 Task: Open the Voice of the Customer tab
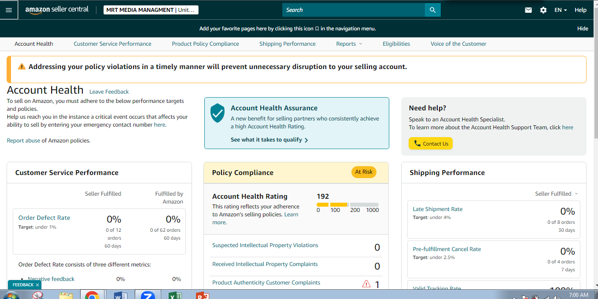click(458, 44)
